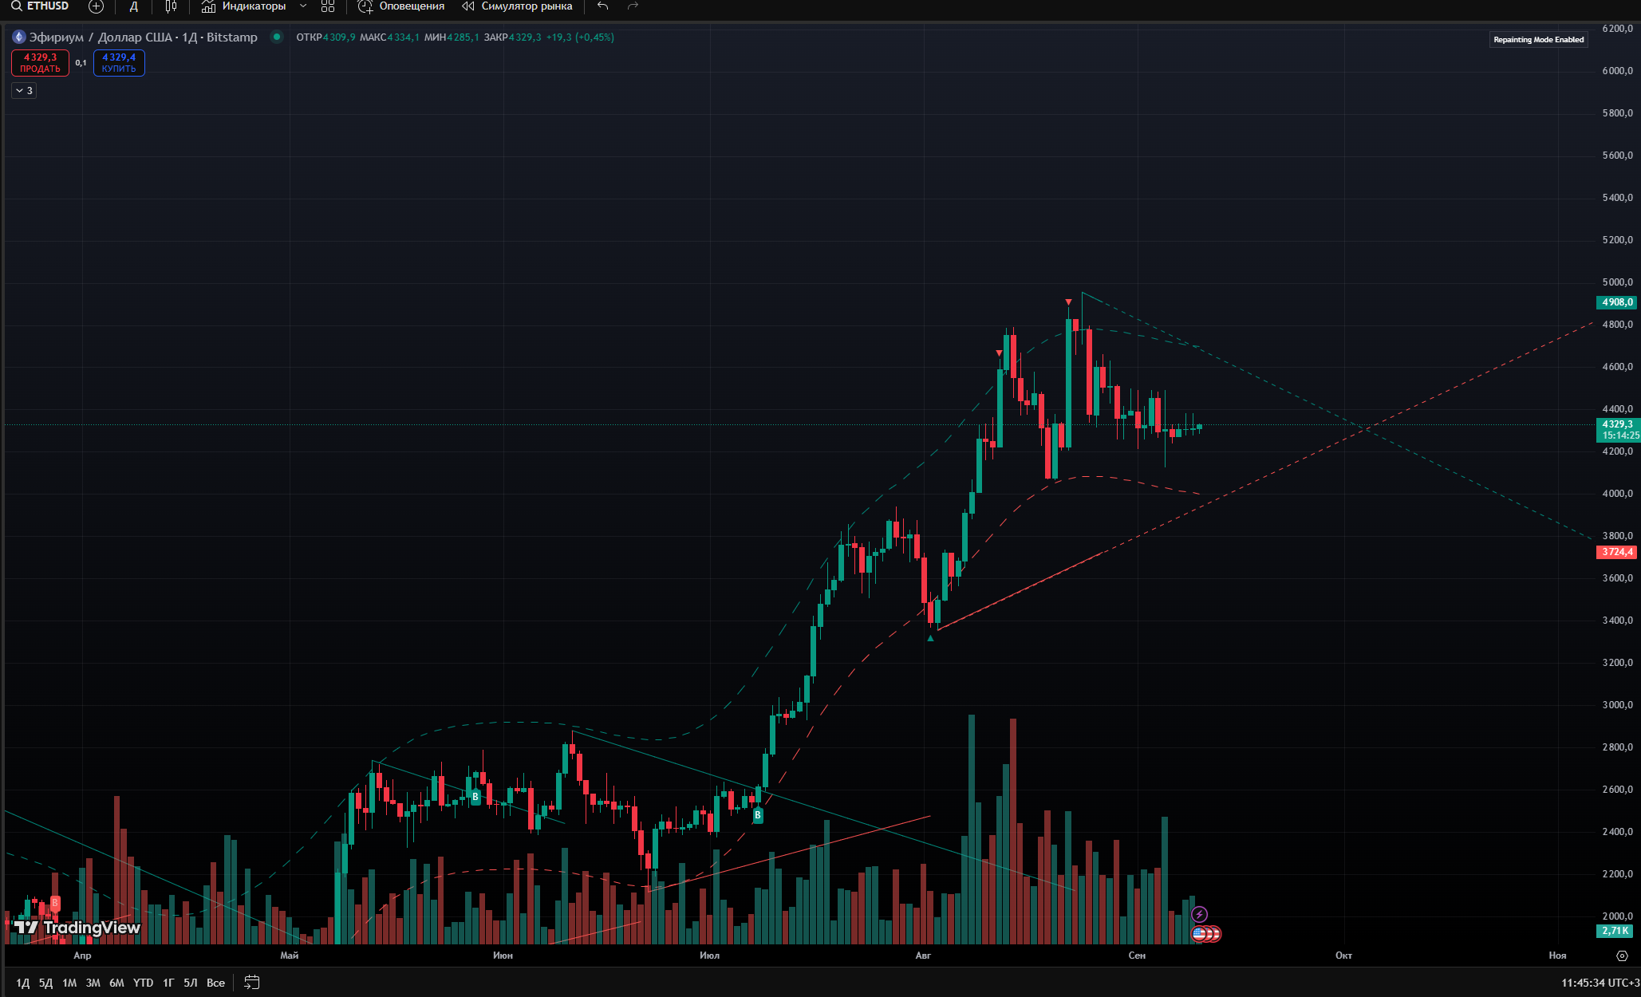Start the Симулятор рынка replay
The height and width of the screenshot is (997, 1641).
click(x=517, y=6)
